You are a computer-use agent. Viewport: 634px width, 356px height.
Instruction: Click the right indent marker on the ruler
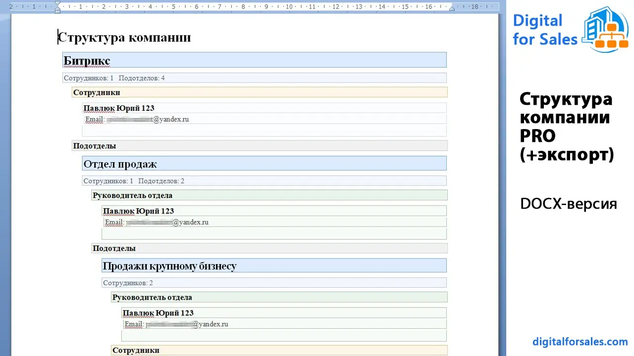452,7
